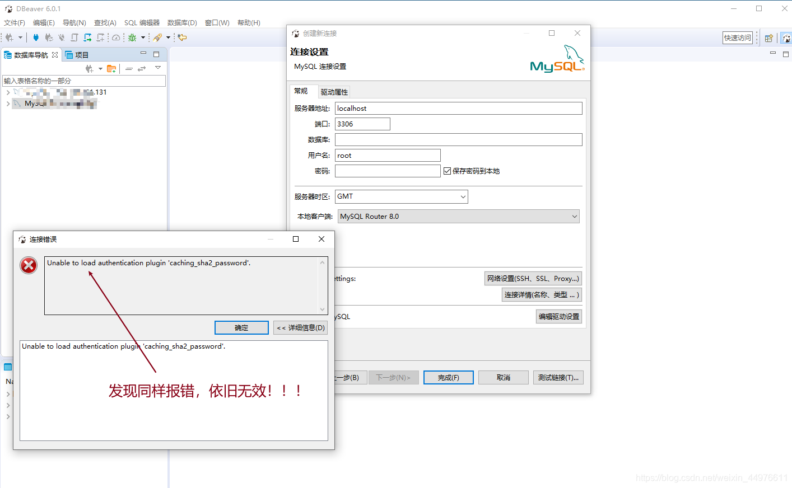This screenshot has height=488, width=792.
Task: Open the dashboard gauge icon
Action: 116,37
